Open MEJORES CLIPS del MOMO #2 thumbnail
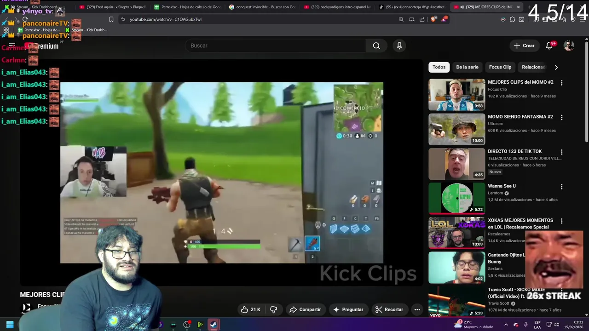 click(x=457, y=95)
